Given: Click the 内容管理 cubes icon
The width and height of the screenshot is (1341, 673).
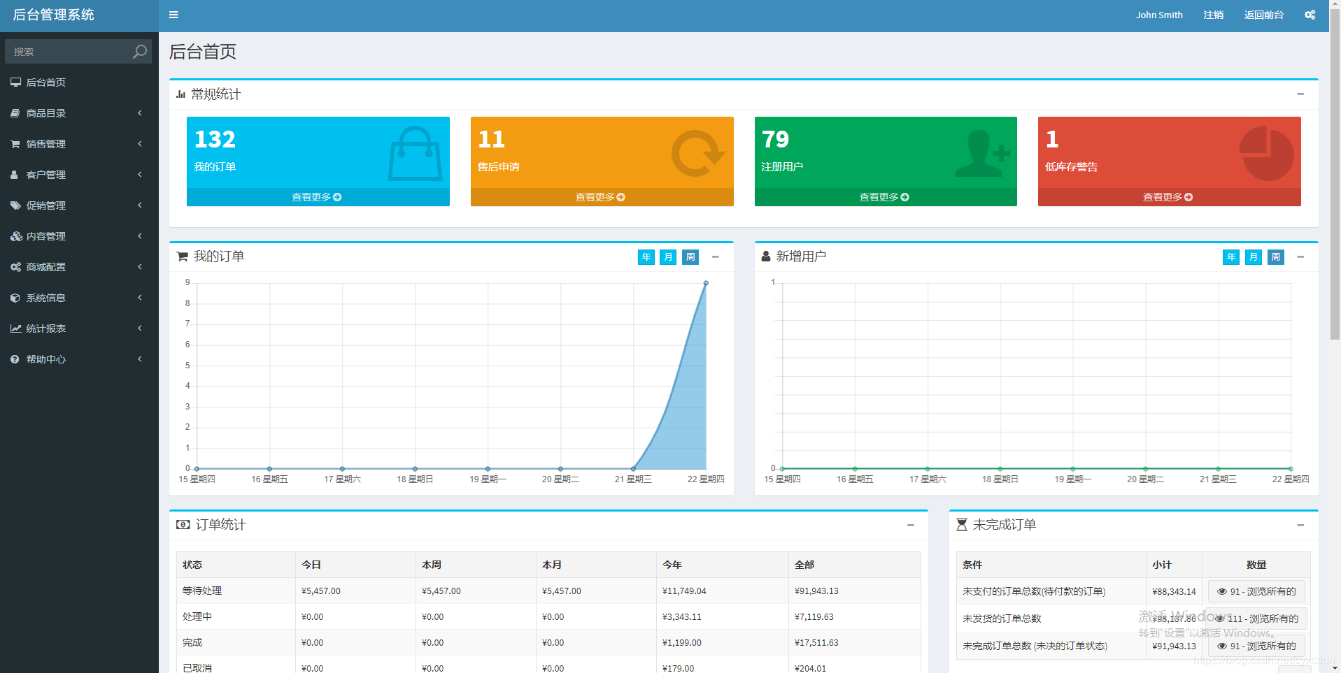Looking at the screenshot, I should [16, 236].
